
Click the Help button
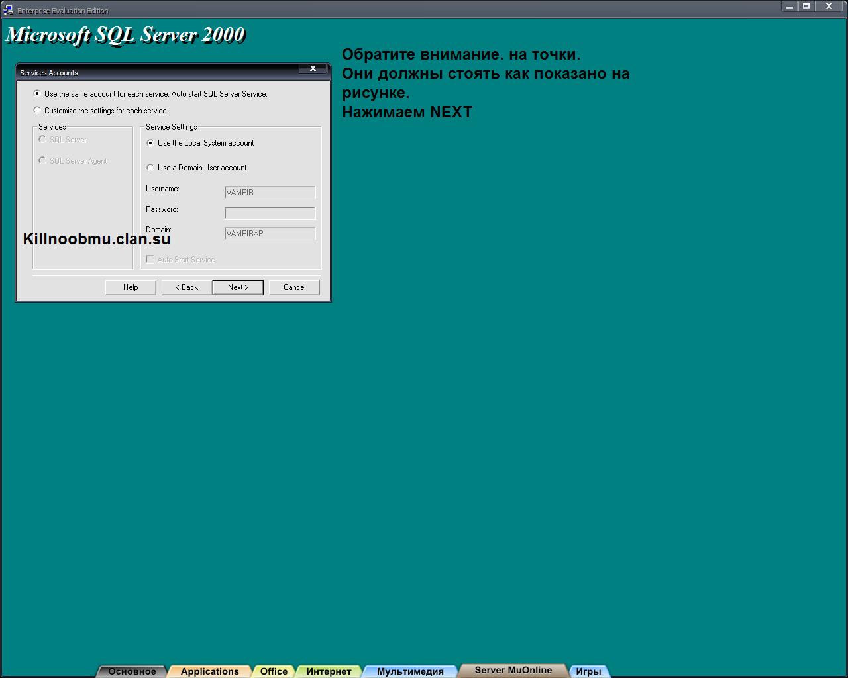click(131, 287)
